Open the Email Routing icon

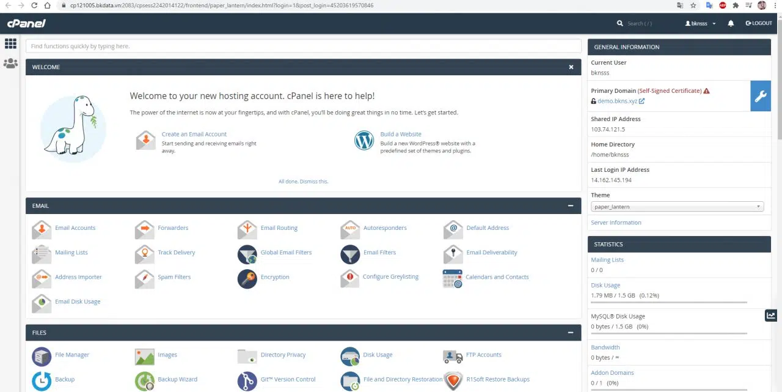247,229
